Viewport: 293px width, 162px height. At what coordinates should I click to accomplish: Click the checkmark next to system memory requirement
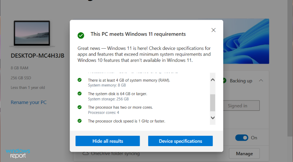pos(80,80)
